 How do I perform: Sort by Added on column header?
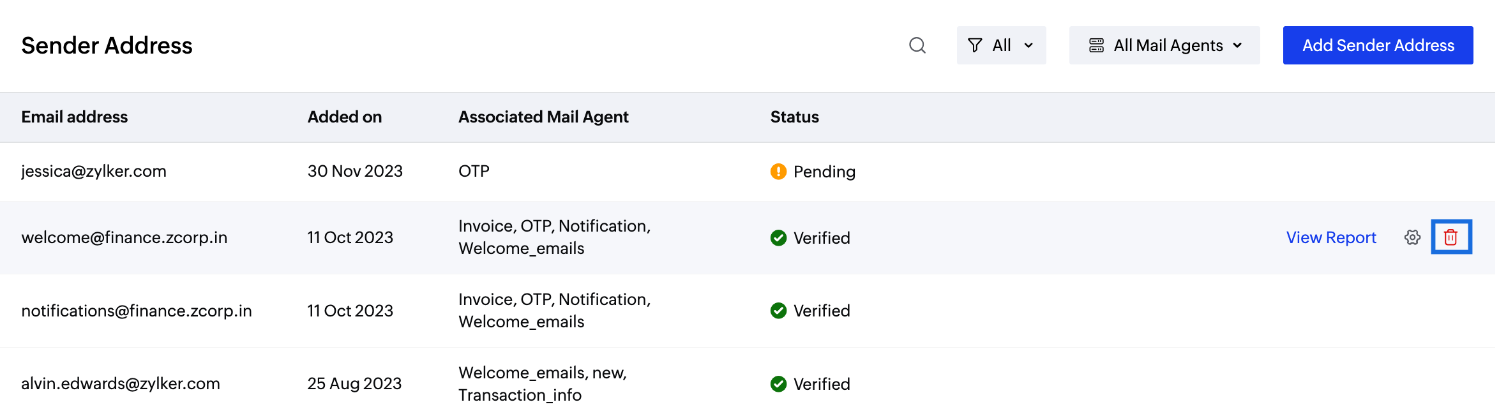[x=345, y=117]
